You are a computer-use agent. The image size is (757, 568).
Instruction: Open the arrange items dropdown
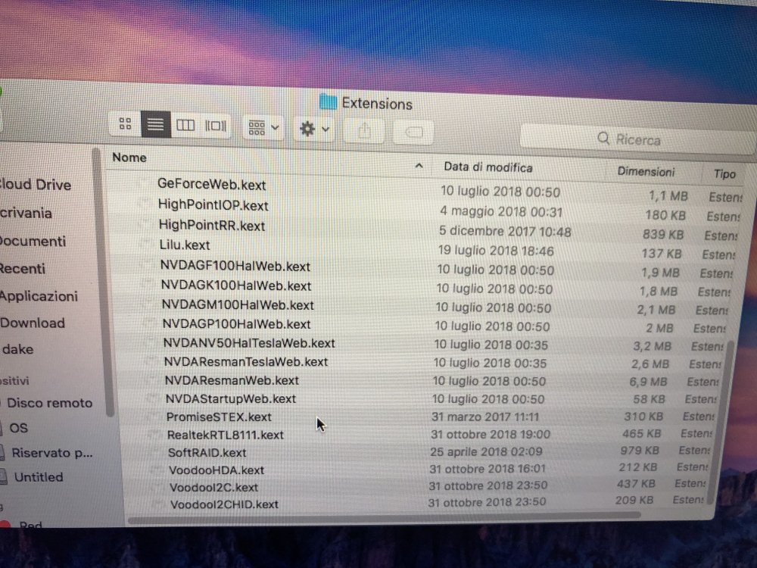tap(263, 128)
